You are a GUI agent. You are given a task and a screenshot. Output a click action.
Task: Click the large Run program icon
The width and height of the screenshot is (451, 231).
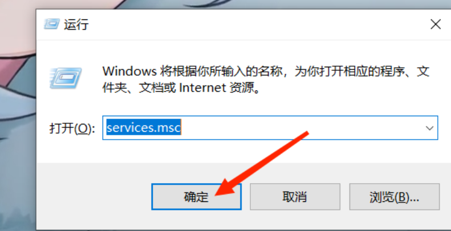click(x=66, y=78)
